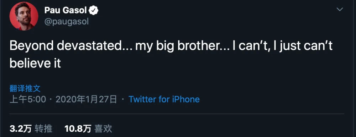Expand the tweet options chevron menu
The width and height of the screenshot is (356, 137).
click(340, 9)
